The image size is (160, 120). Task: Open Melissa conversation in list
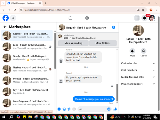tap(27, 80)
